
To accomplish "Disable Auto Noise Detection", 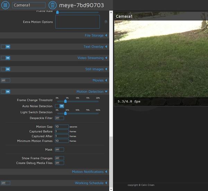I will click(59, 106).
